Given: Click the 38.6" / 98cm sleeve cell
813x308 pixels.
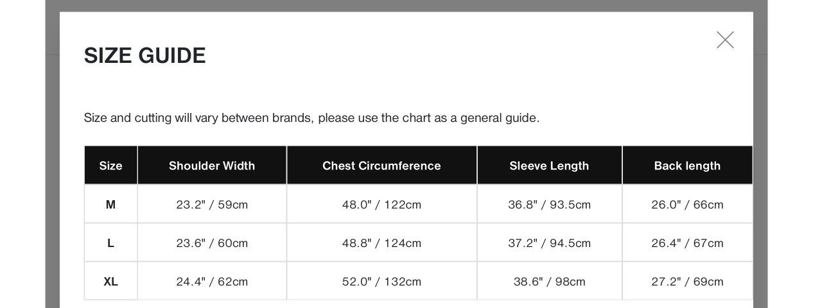Looking at the screenshot, I should click(549, 281).
